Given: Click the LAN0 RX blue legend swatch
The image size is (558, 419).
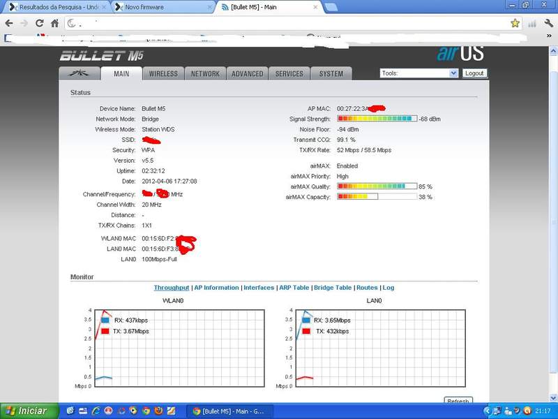Looking at the screenshot, I should [306, 320].
